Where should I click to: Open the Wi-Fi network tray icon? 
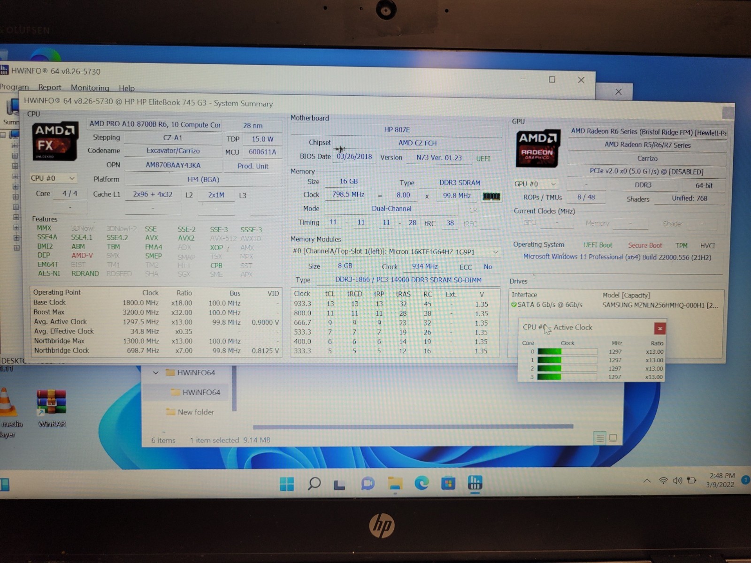coord(663,480)
